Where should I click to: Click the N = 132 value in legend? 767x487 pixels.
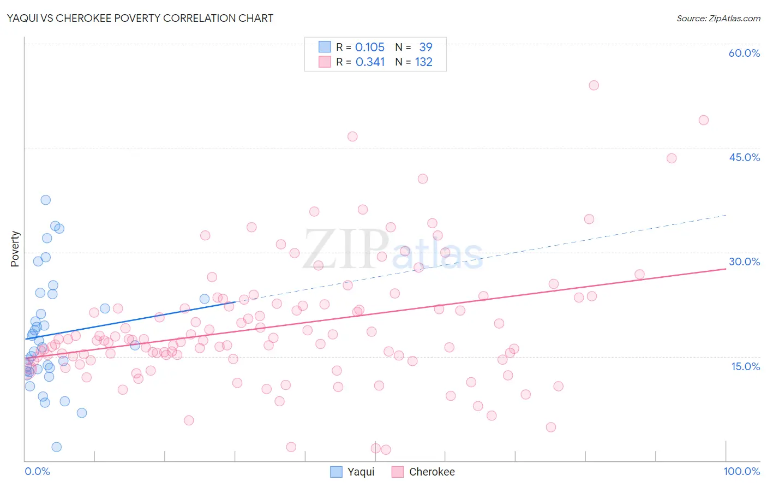point(414,62)
